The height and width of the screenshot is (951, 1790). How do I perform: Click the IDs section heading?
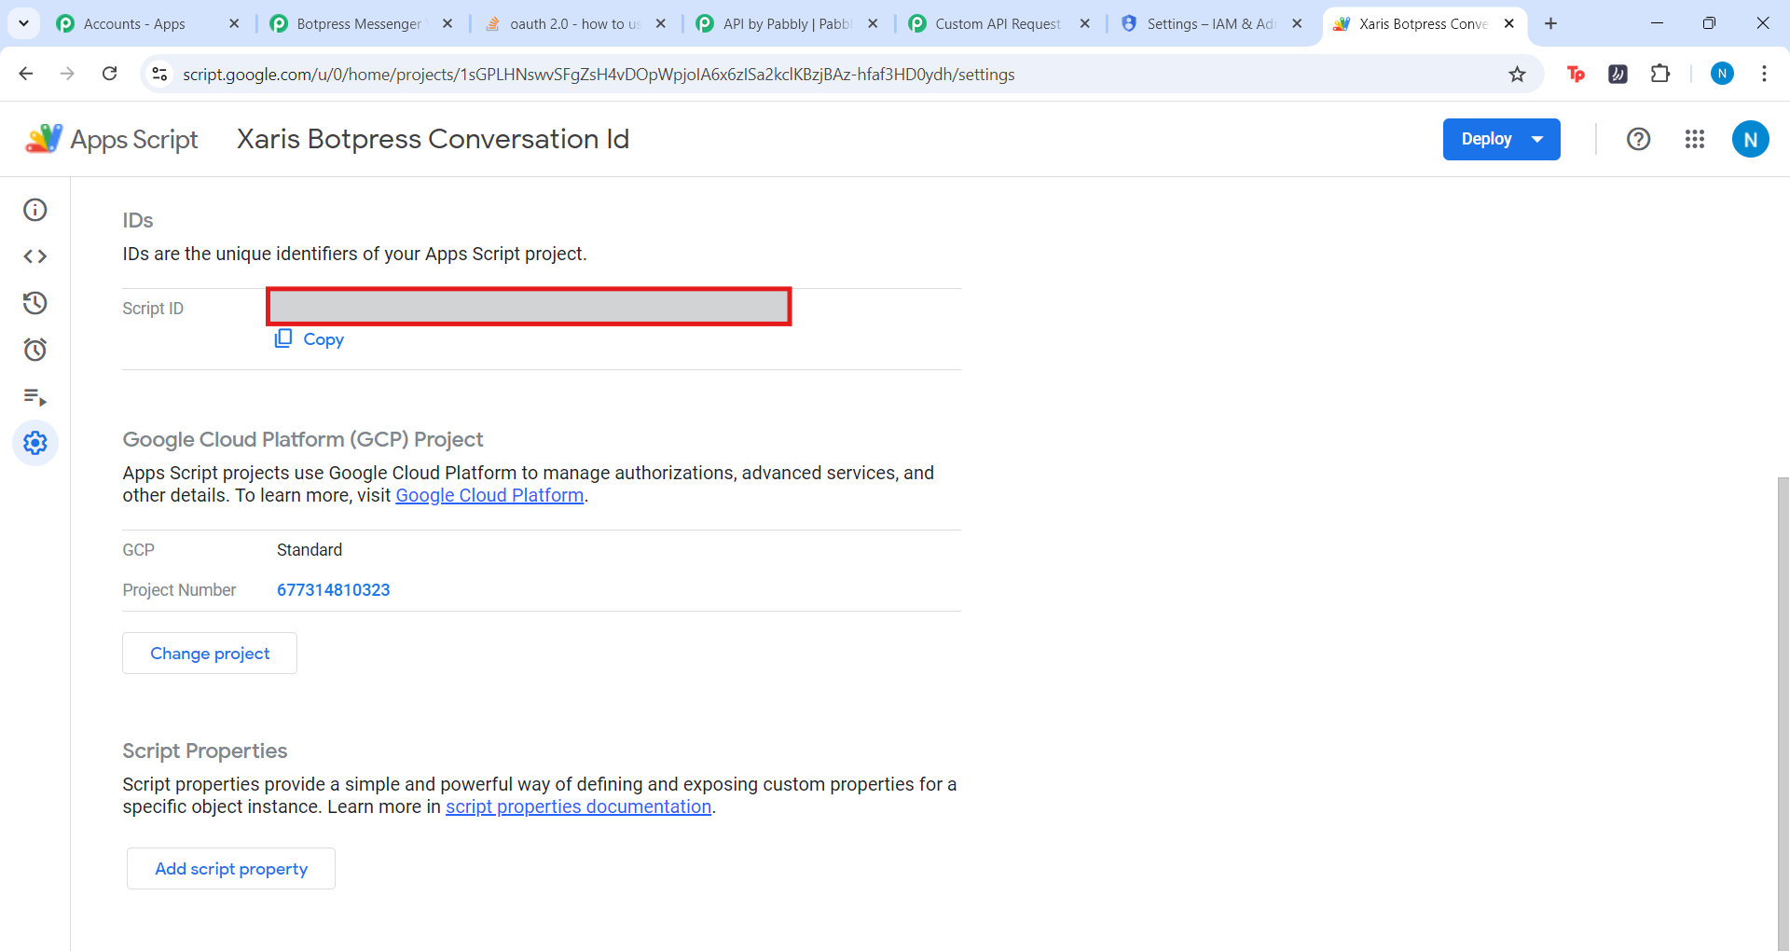(138, 220)
